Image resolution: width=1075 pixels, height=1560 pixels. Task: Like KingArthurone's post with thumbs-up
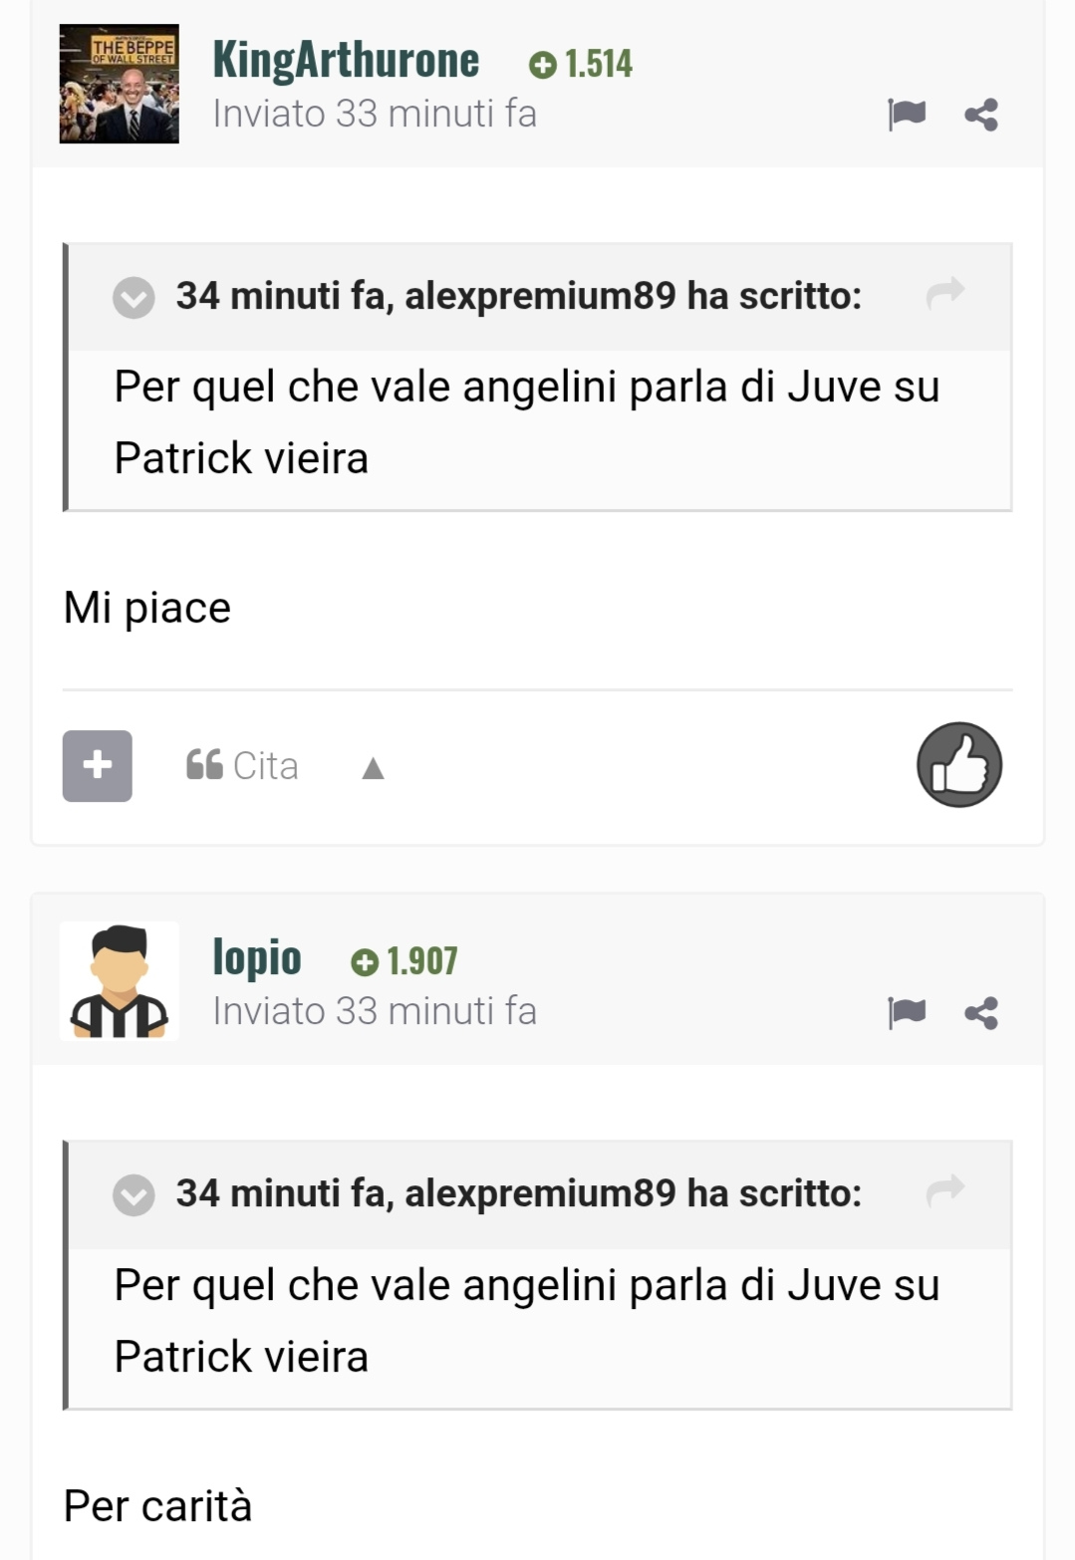pos(959,764)
